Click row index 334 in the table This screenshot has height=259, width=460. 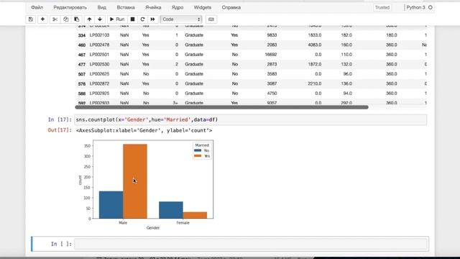pos(82,35)
